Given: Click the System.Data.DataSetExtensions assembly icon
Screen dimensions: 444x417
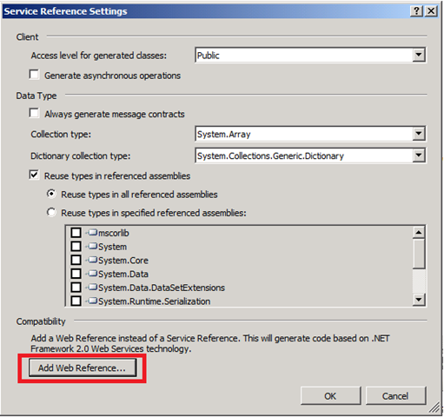Looking at the screenshot, I should tap(93, 287).
